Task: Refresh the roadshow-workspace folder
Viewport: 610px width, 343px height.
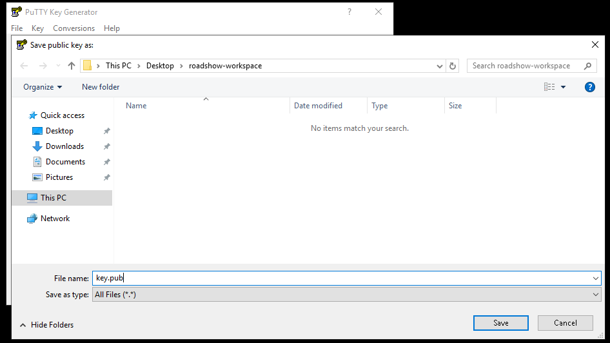Action: click(453, 66)
